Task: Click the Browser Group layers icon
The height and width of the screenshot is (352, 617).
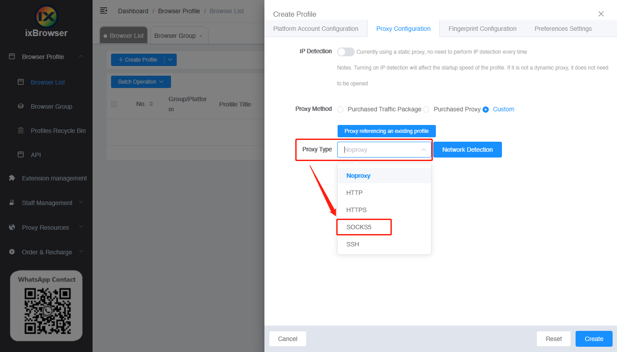Action: 20,106
